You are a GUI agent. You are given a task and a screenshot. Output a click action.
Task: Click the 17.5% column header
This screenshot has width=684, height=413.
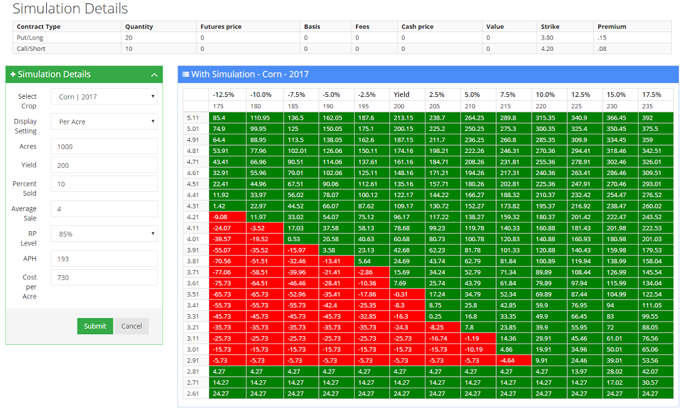pyautogui.click(x=651, y=95)
